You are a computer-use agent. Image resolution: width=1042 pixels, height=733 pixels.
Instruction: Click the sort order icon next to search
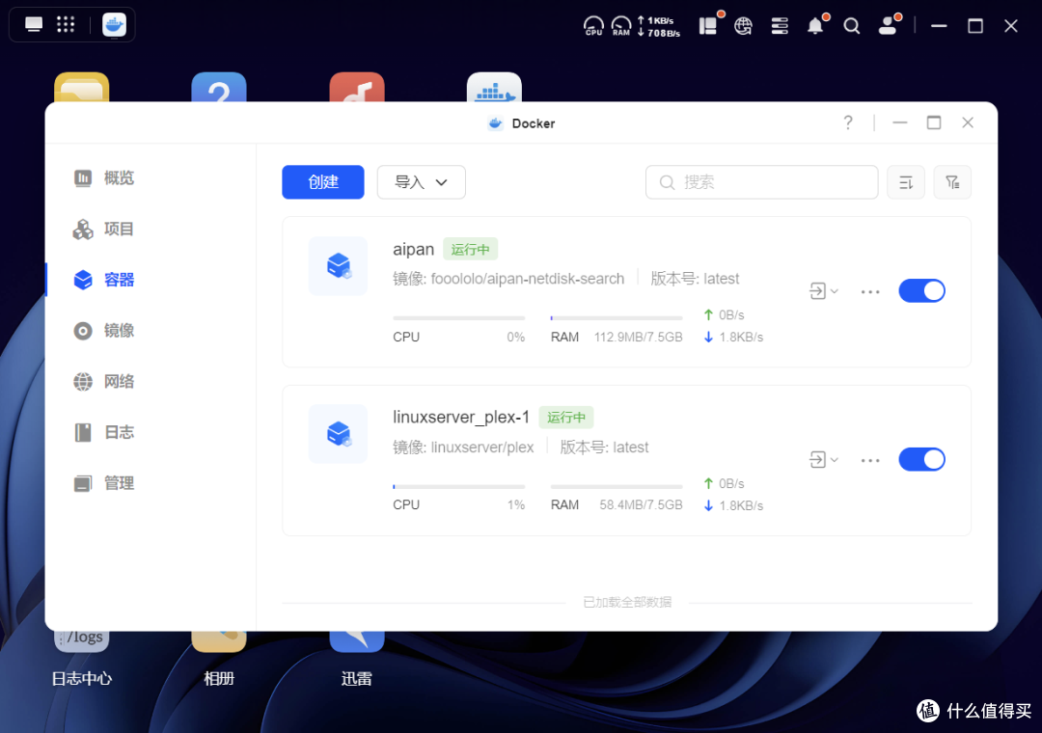pos(906,182)
